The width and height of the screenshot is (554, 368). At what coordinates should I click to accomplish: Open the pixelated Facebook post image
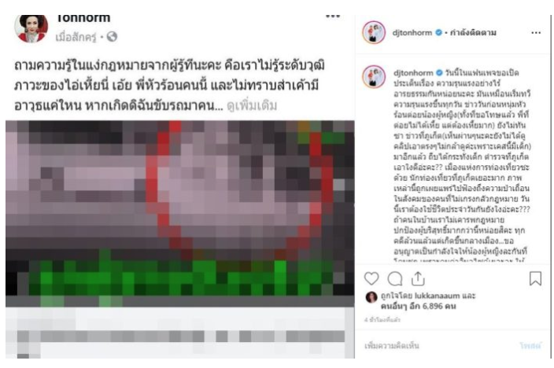[x=180, y=208]
